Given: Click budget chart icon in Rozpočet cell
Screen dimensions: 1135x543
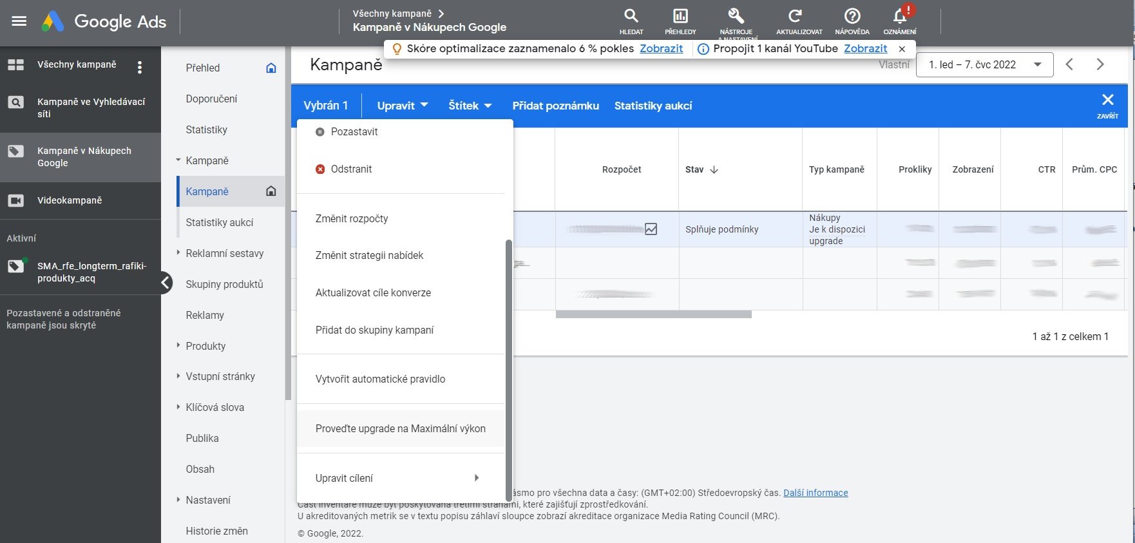Looking at the screenshot, I should point(651,229).
